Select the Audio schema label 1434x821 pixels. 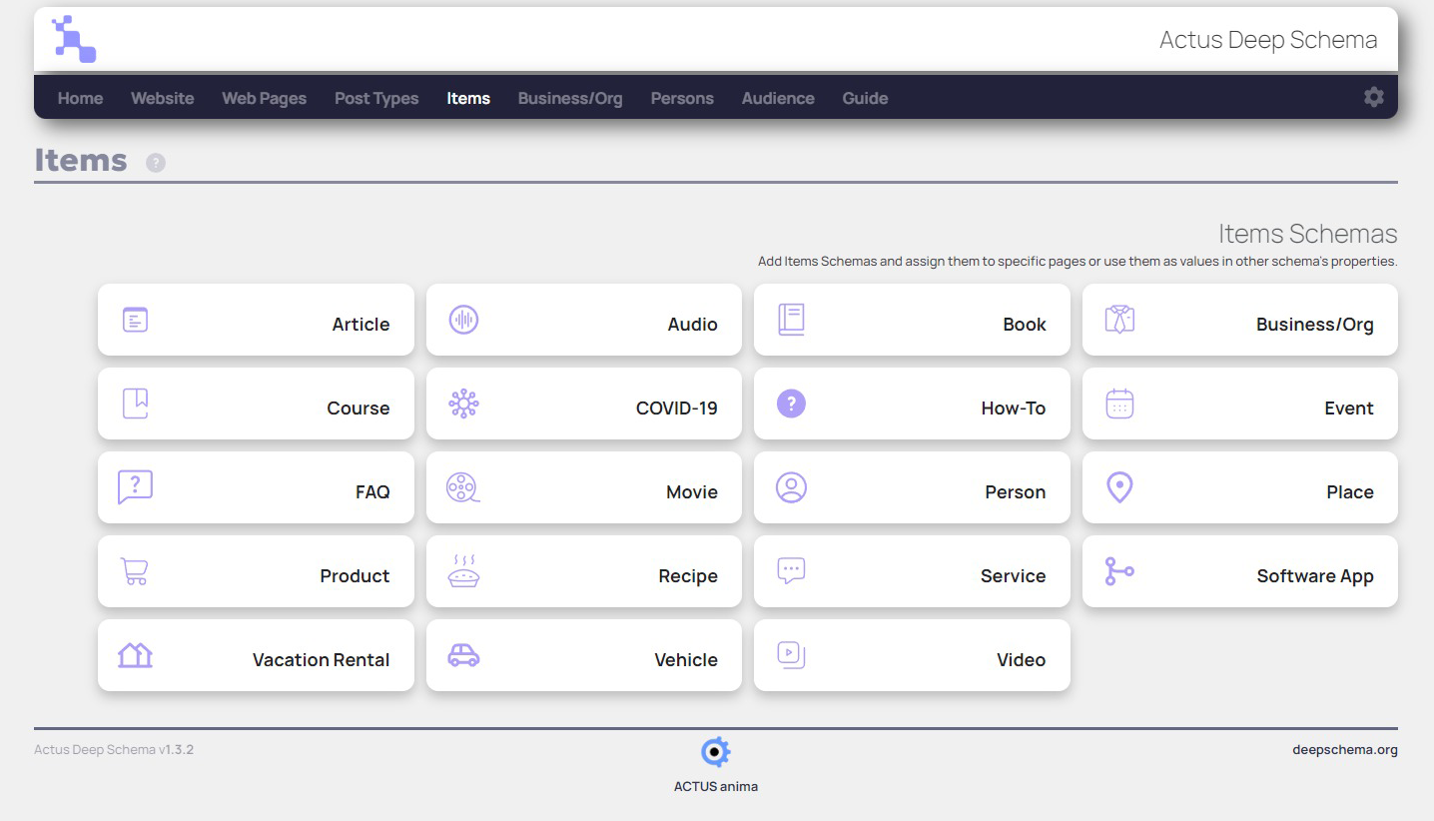[x=692, y=324]
